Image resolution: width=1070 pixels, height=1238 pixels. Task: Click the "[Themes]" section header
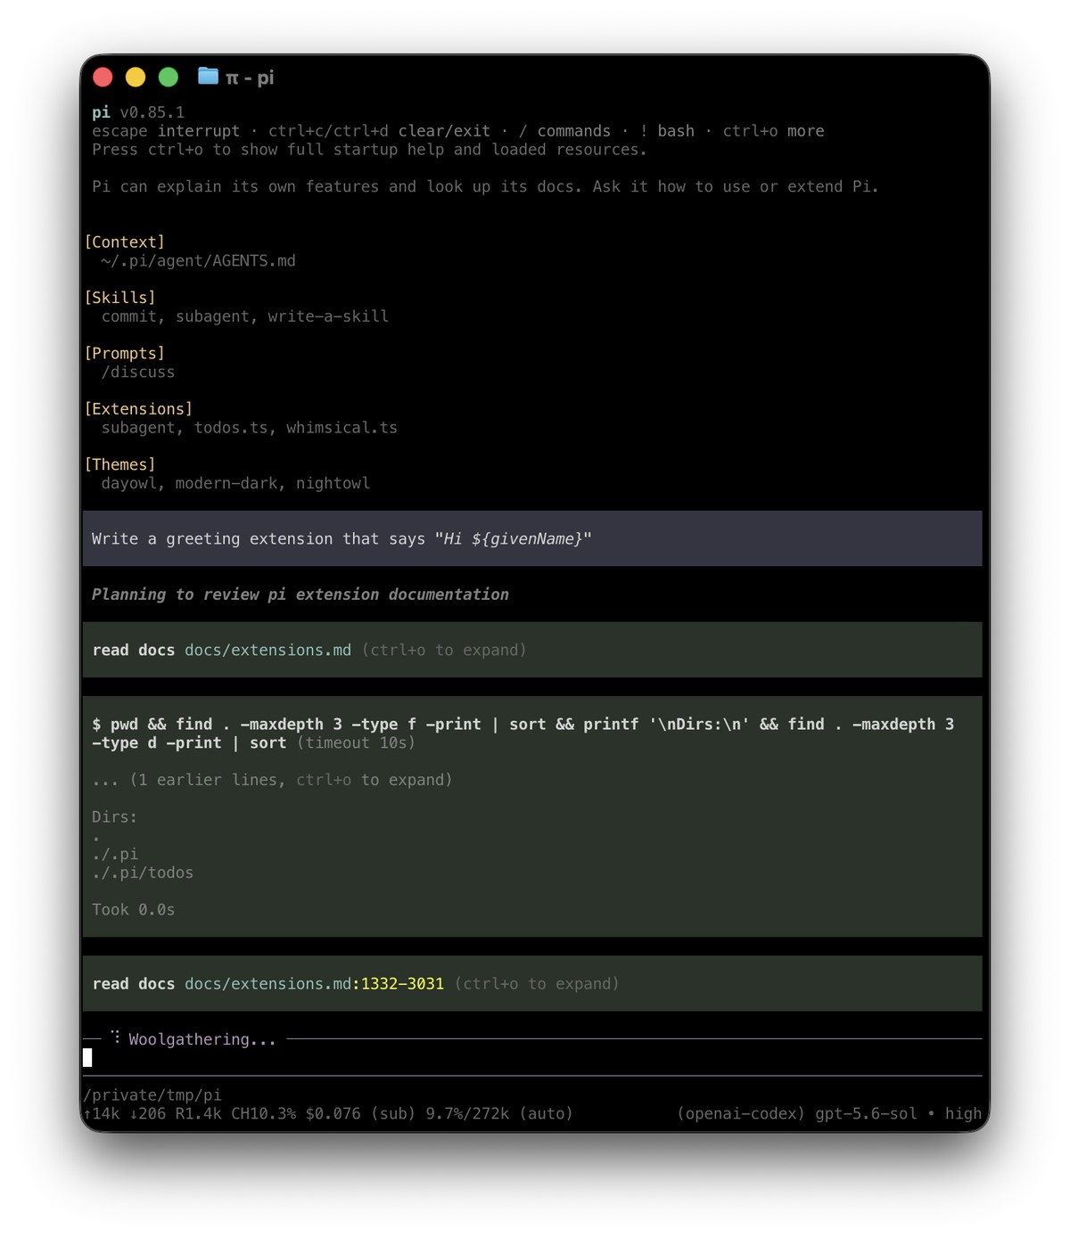click(119, 465)
